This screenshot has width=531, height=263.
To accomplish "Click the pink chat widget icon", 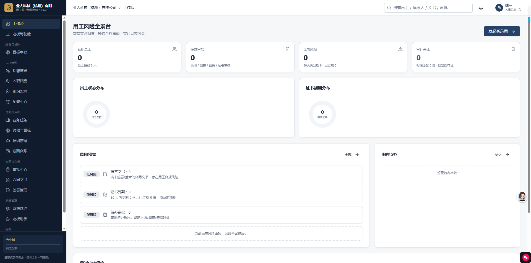I will (525, 257).
